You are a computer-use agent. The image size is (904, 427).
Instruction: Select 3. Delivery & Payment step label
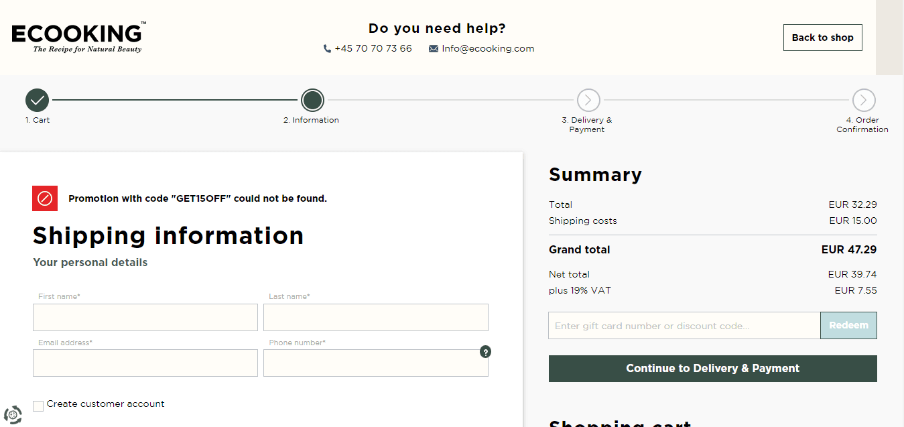coord(587,125)
